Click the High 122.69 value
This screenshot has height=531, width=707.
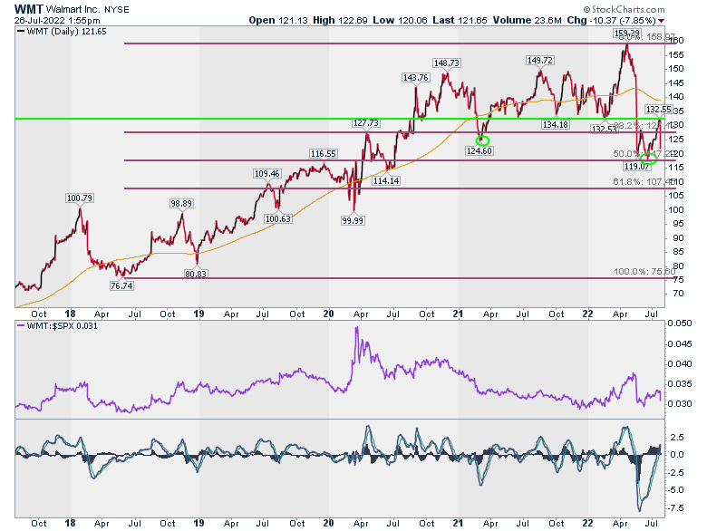[340, 20]
